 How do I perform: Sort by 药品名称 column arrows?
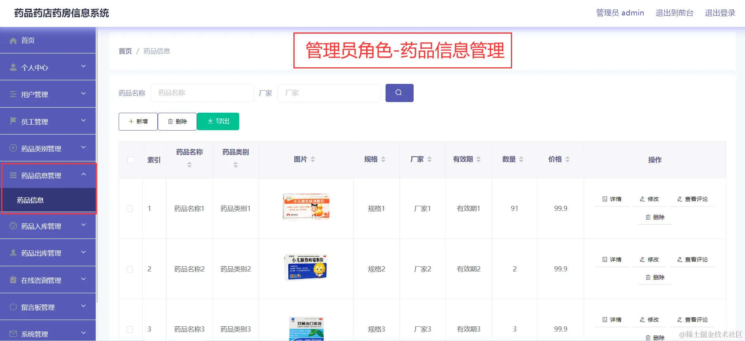[x=189, y=165]
